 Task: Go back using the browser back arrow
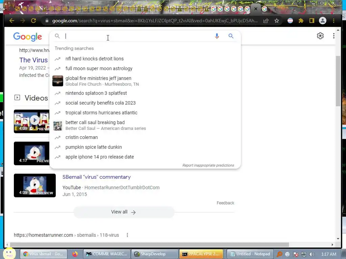[x=12, y=21]
